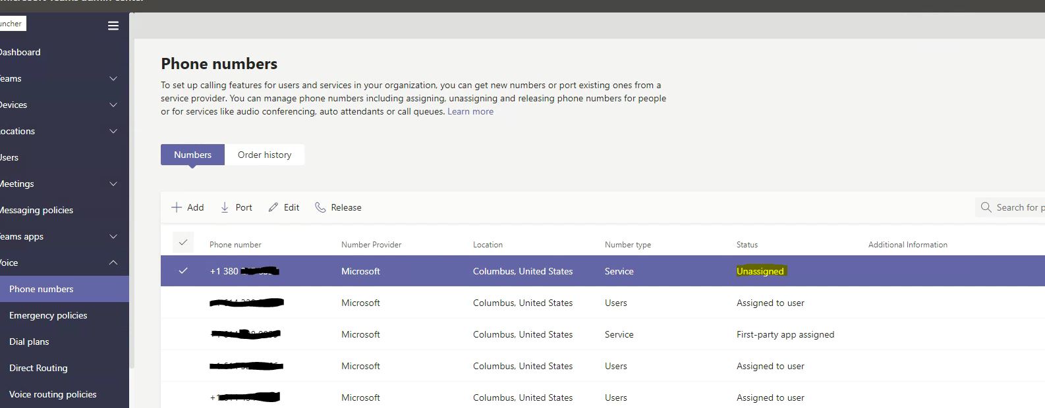Viewport: 1045px width, 408px height.
Task: Collapse the Voice section chevron
Action: coord(113,263)
